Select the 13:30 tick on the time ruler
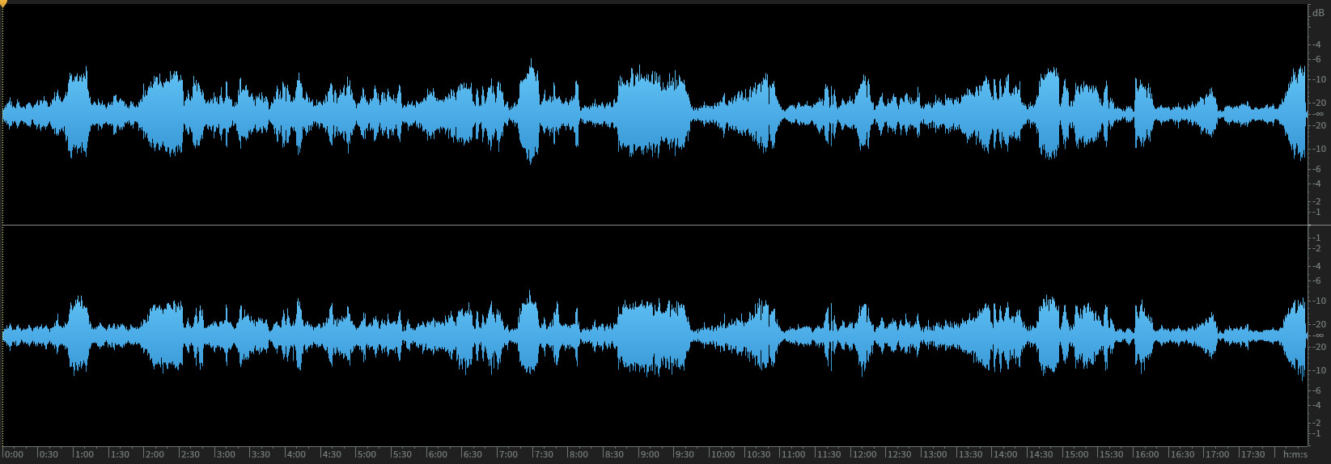Image resolution: width=1331 pixels, height=464 pixels. coord(969,454)
